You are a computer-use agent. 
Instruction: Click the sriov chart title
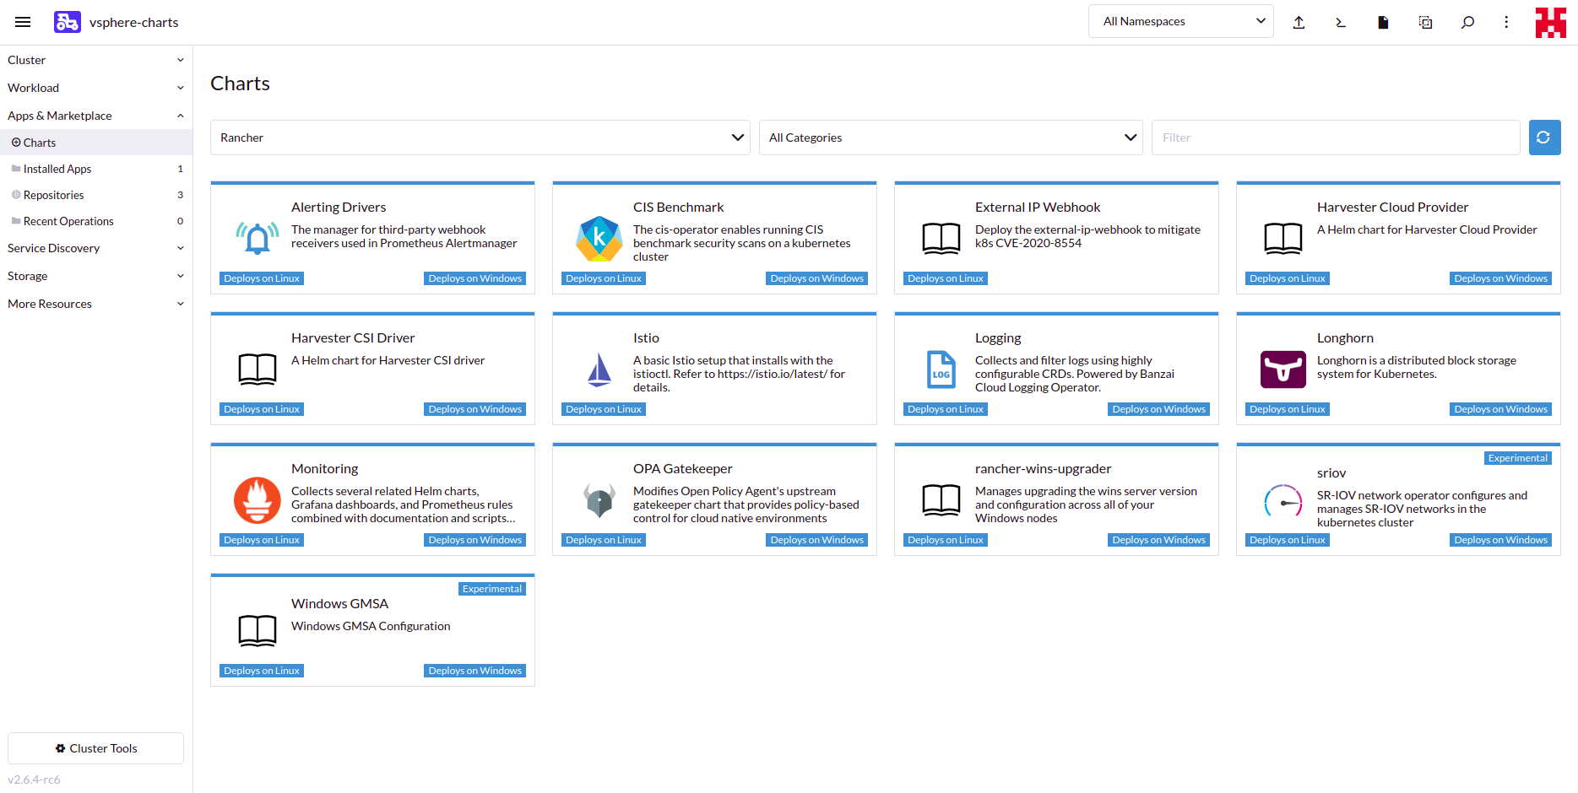click(1331, 473)
